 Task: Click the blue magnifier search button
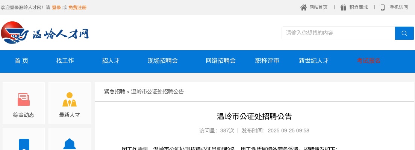click(404, 33)
